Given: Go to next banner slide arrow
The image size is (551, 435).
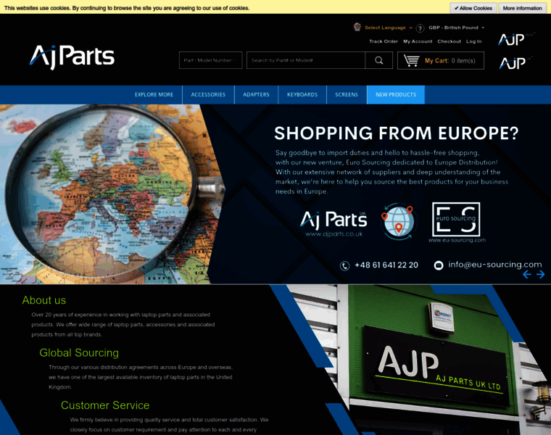Looking at the screenshot, I should [x=540, y=275].
